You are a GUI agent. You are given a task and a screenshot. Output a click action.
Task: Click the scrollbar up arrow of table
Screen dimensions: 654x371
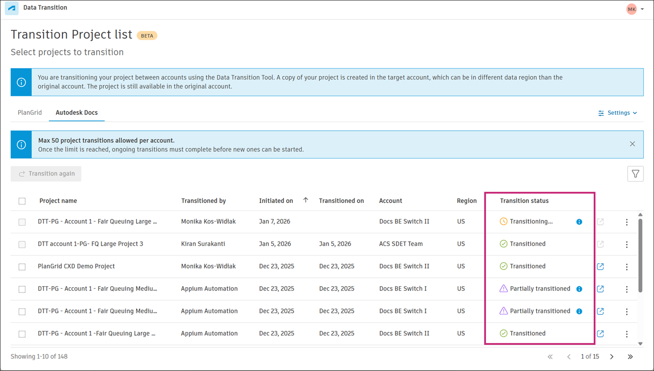click(640, 215)
